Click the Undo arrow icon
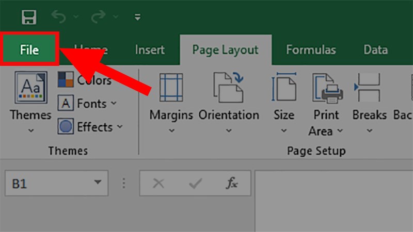 tap(59, 17)
